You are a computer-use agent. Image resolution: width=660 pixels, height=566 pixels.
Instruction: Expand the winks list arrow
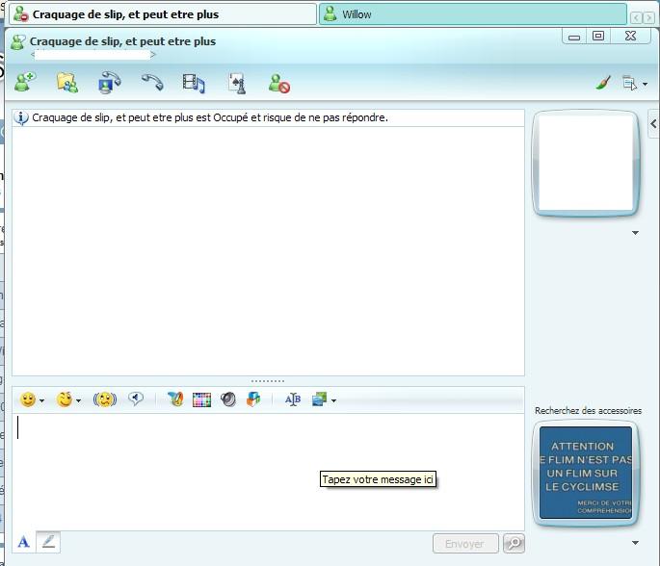coord(78,400)
